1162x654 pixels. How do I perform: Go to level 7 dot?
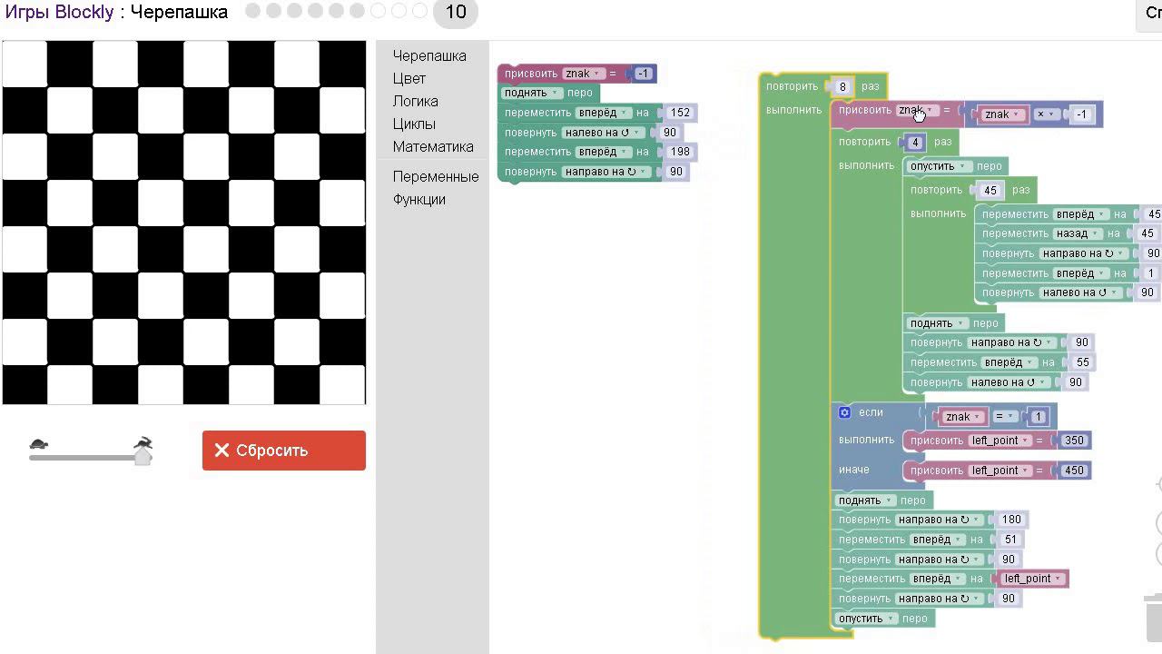[378, 11]
